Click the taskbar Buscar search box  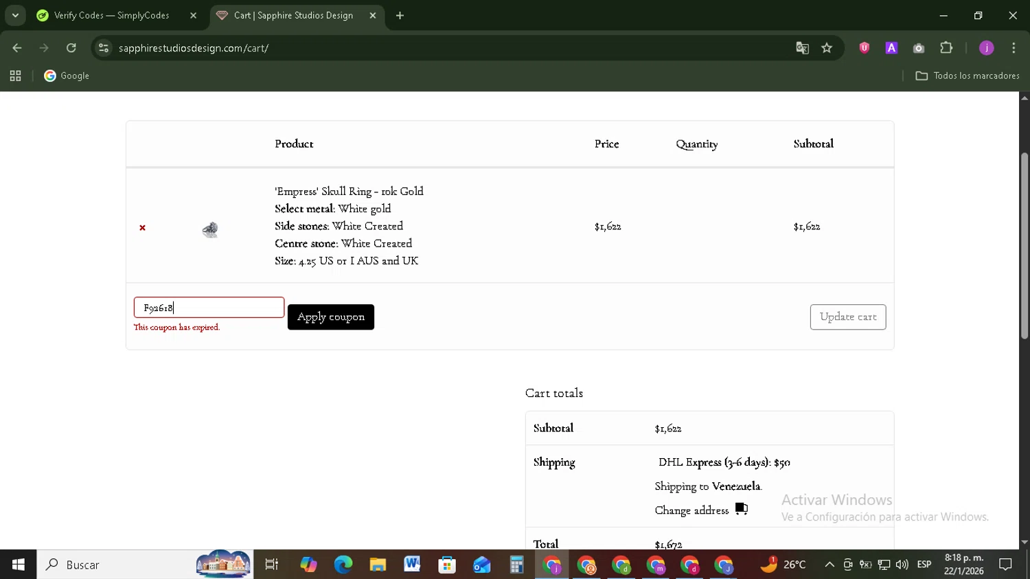coord(145,565)
